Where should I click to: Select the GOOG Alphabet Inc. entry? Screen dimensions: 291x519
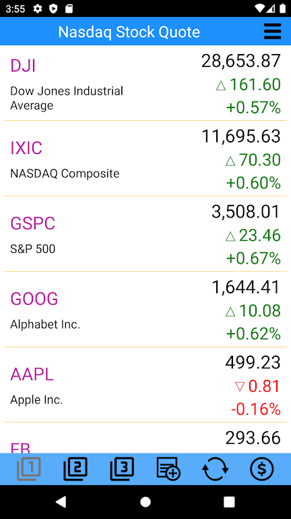pyautogui.click(x=145, y=309)
